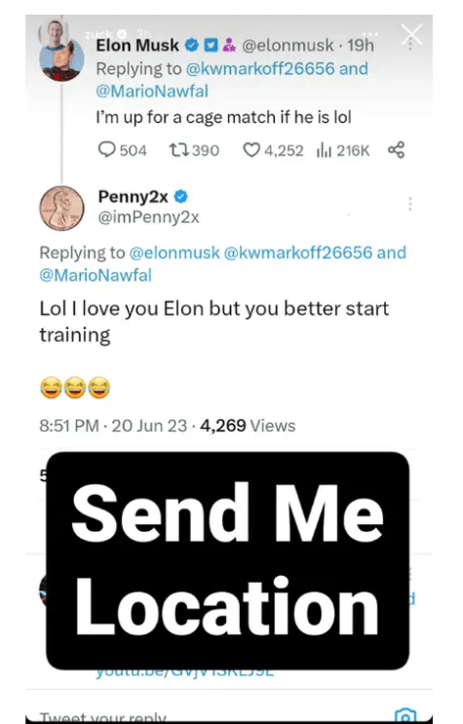View analytics bar-chart icon showing 216K
The height and width of the screenshot is (724, 463).
click(324, 150)
